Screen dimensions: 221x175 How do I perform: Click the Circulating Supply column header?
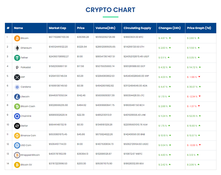click(139, 28)
